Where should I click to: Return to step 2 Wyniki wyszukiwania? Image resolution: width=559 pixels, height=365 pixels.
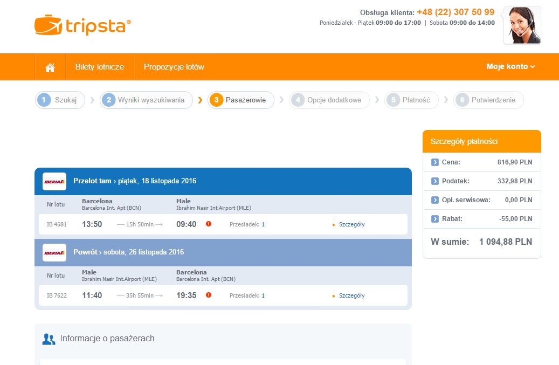click(x=146, y=100)
